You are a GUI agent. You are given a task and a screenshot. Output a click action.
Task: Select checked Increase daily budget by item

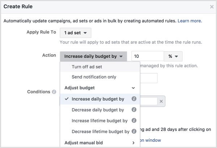coord(98,99)
